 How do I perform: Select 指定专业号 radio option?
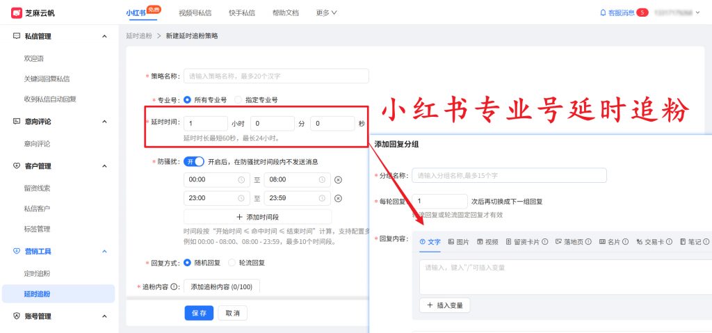(238, 100)
